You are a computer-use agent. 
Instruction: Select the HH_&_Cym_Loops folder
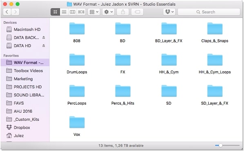tap(215, 64)
